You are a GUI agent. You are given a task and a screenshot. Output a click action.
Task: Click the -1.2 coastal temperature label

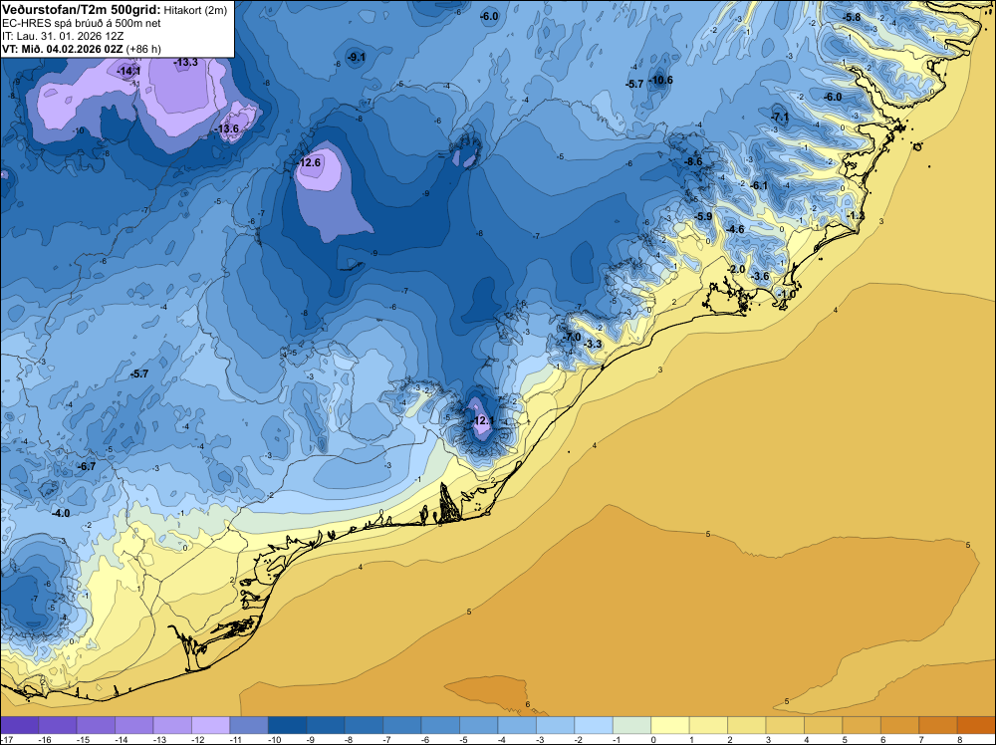[x=856, y=216]
